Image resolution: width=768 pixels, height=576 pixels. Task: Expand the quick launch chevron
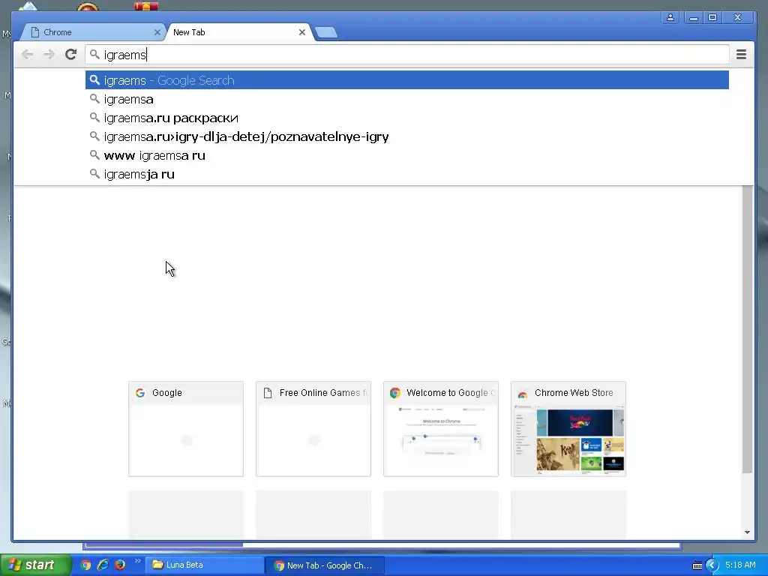point(138,561)
